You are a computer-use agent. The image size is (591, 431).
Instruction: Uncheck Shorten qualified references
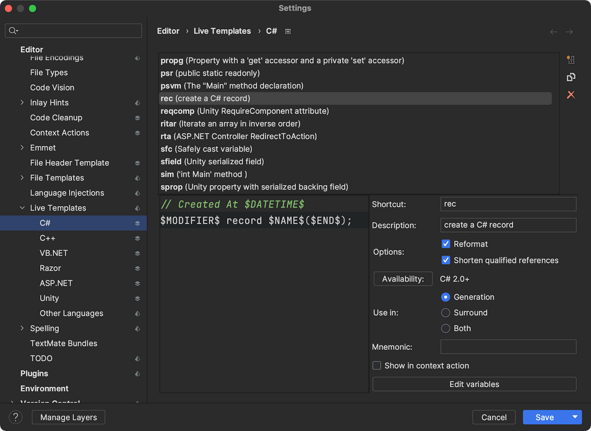[x=446, y=260]
